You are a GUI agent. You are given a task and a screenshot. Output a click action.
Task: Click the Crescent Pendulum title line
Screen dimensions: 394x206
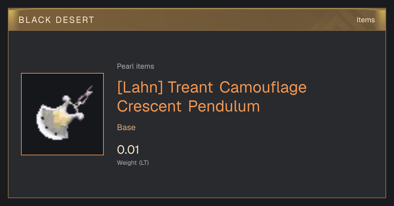[188, 106]
